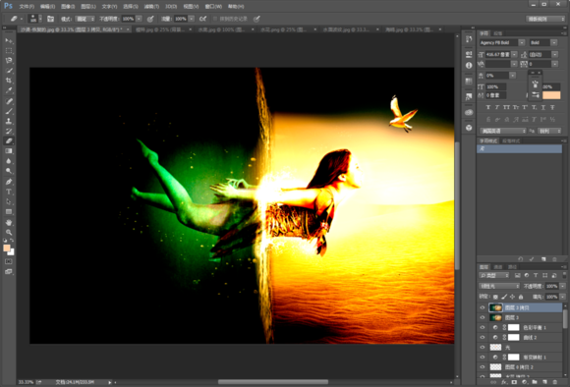Switch to the 水底.jpg document tab
Image resolution: width=570 pixels, height=387 pixels.
(221, 29)
